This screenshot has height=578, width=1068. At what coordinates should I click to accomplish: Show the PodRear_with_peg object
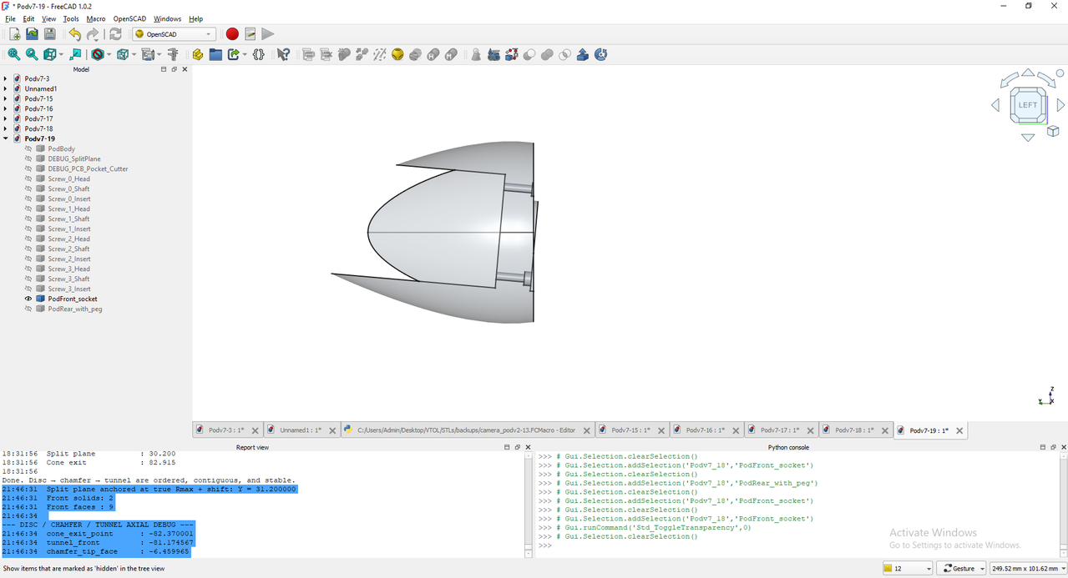point(28,309)
